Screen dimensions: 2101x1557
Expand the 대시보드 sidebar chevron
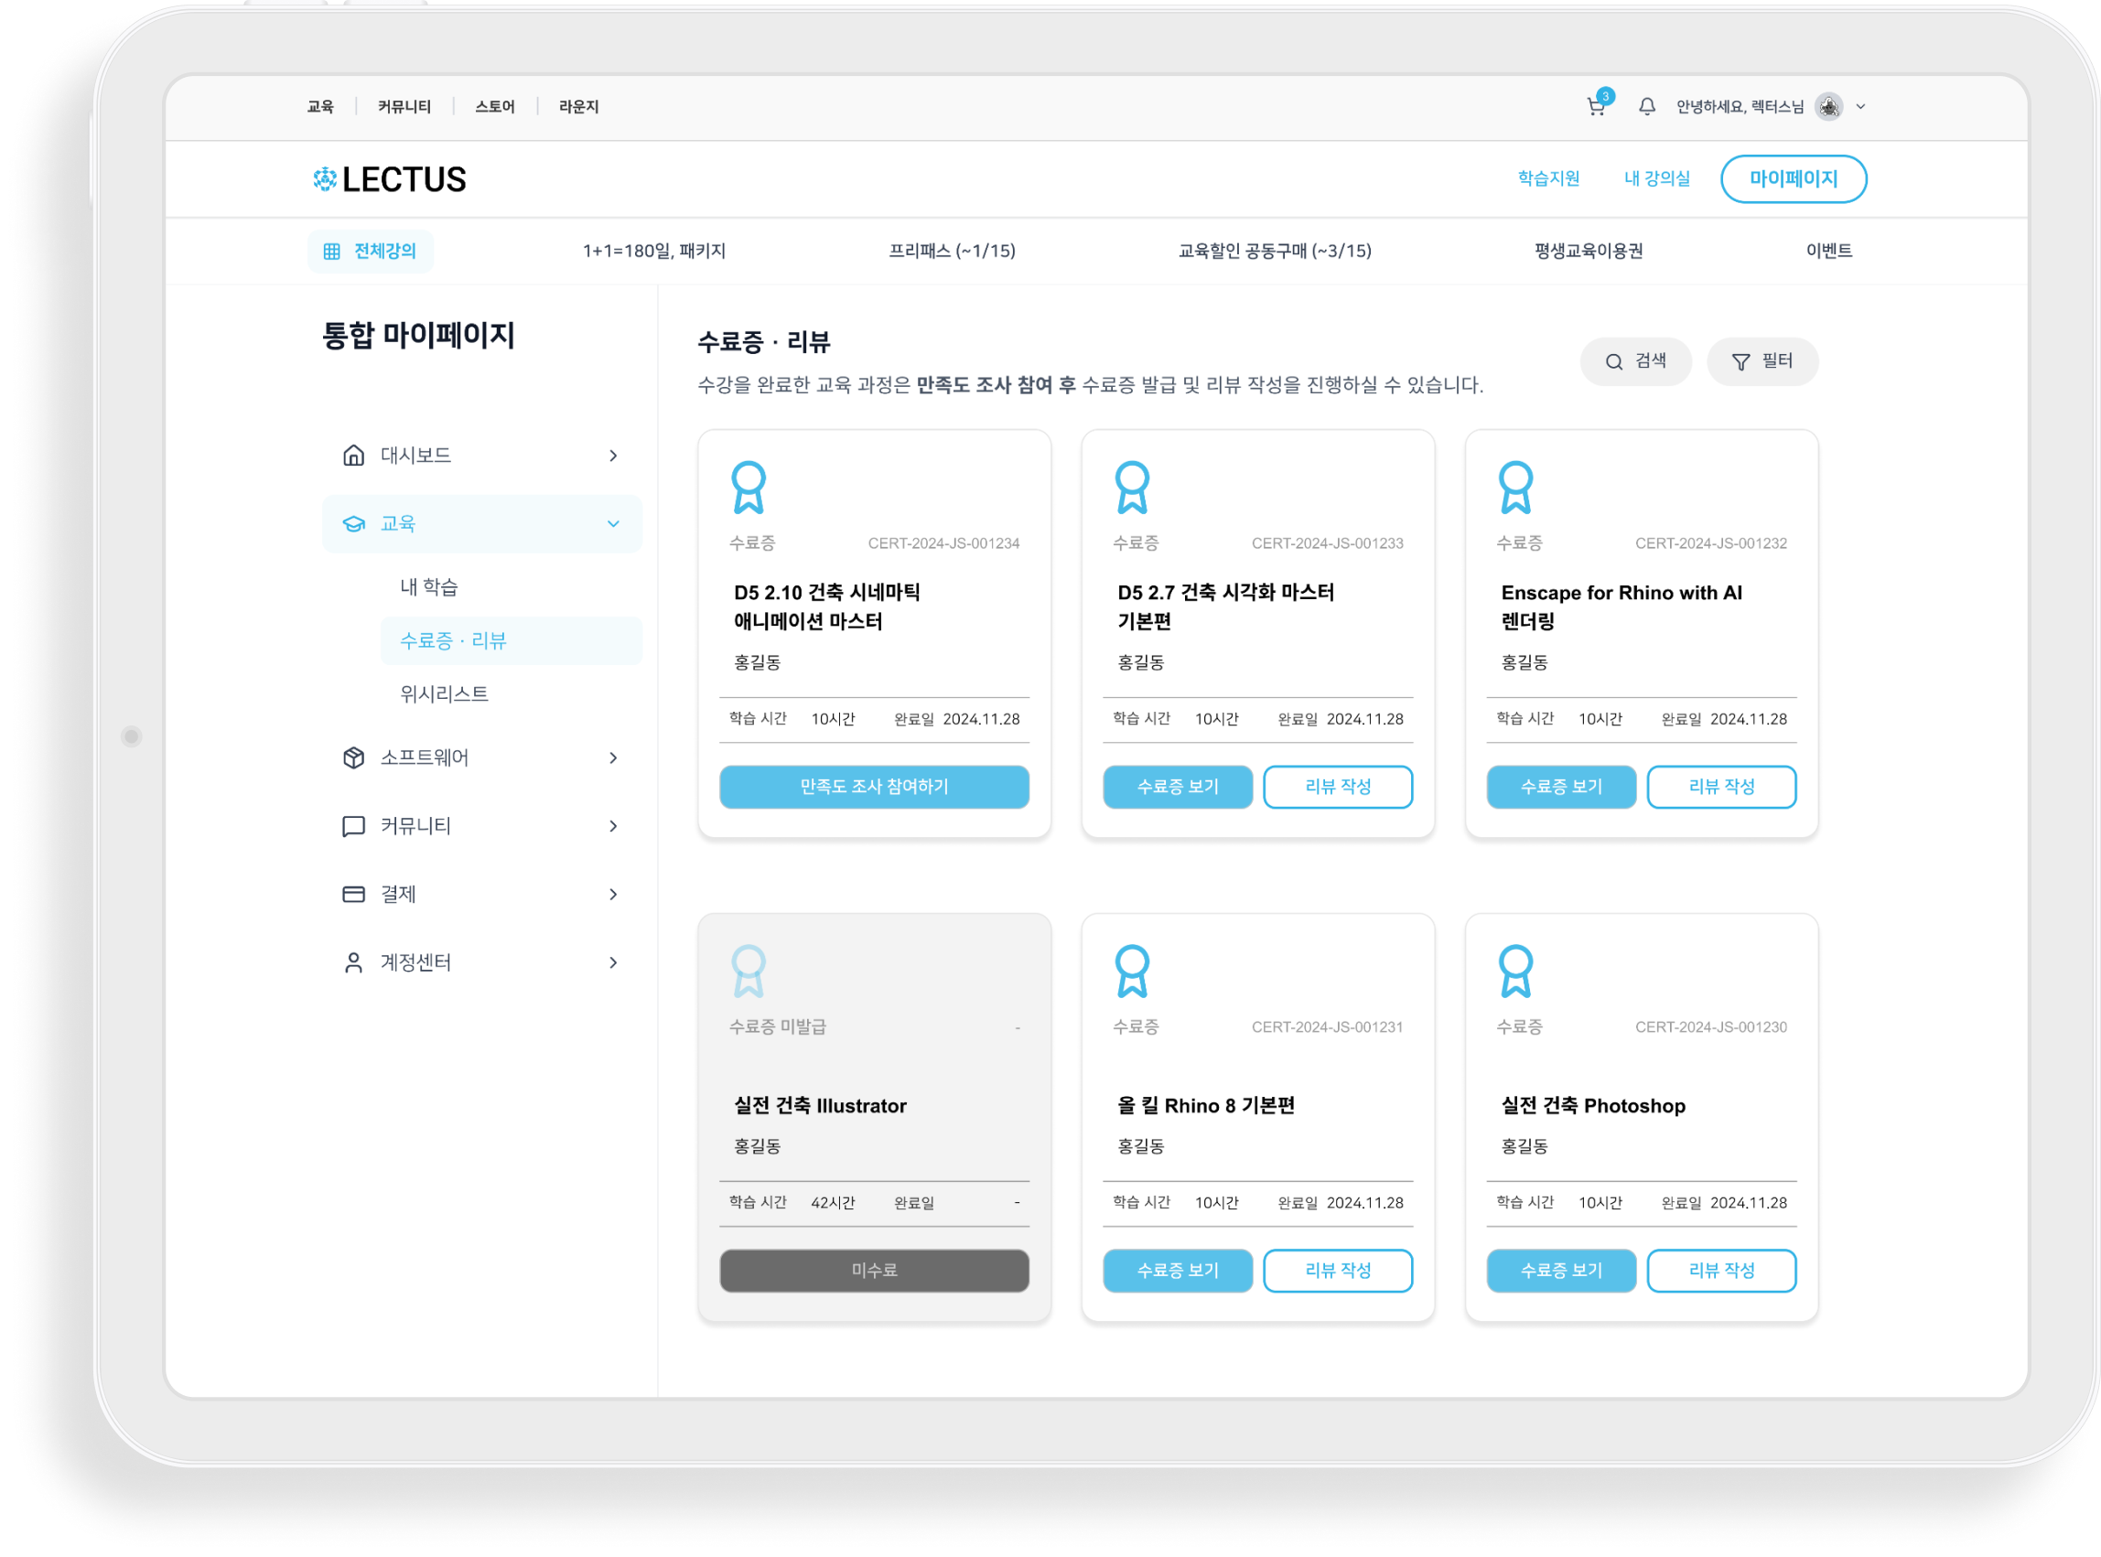tap(613, 456)
